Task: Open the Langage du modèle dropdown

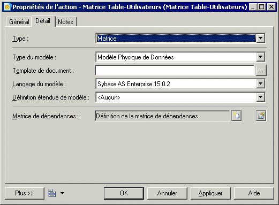Action: tap(260, 83)
